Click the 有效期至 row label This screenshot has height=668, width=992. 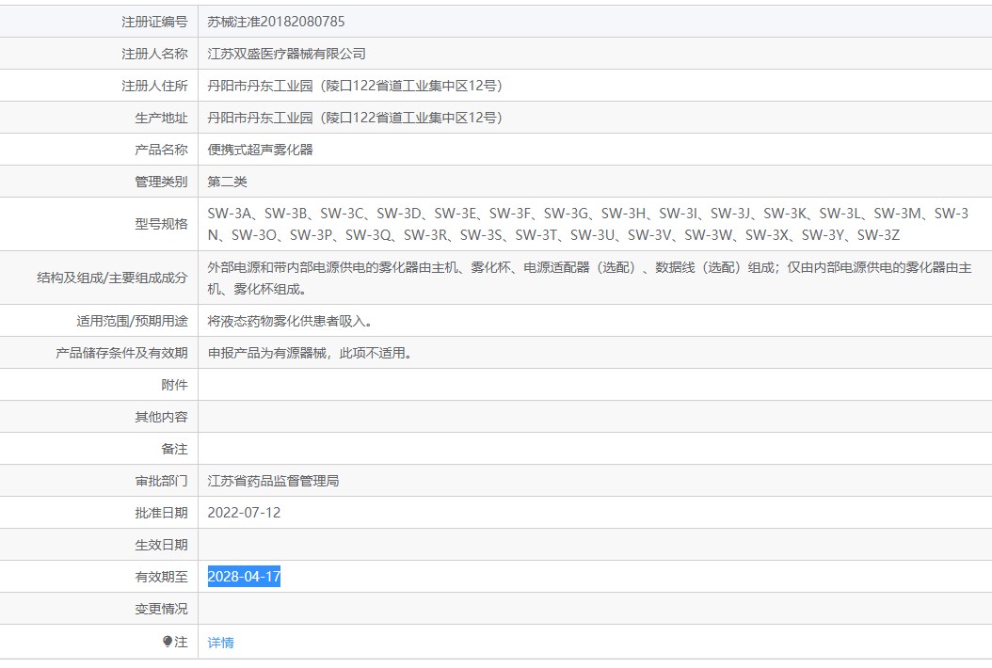(x=161, y=577)
